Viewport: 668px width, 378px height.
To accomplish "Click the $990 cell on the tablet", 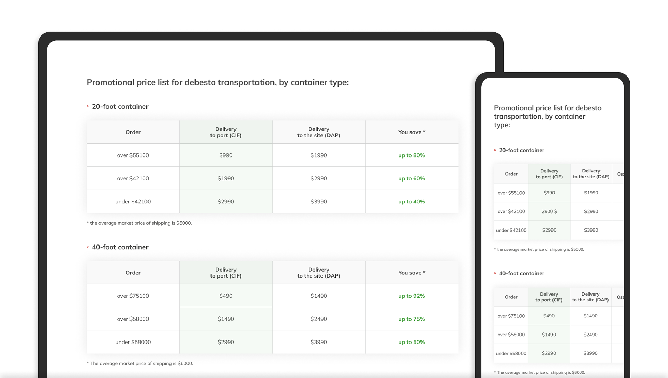I will pos(226,155).
